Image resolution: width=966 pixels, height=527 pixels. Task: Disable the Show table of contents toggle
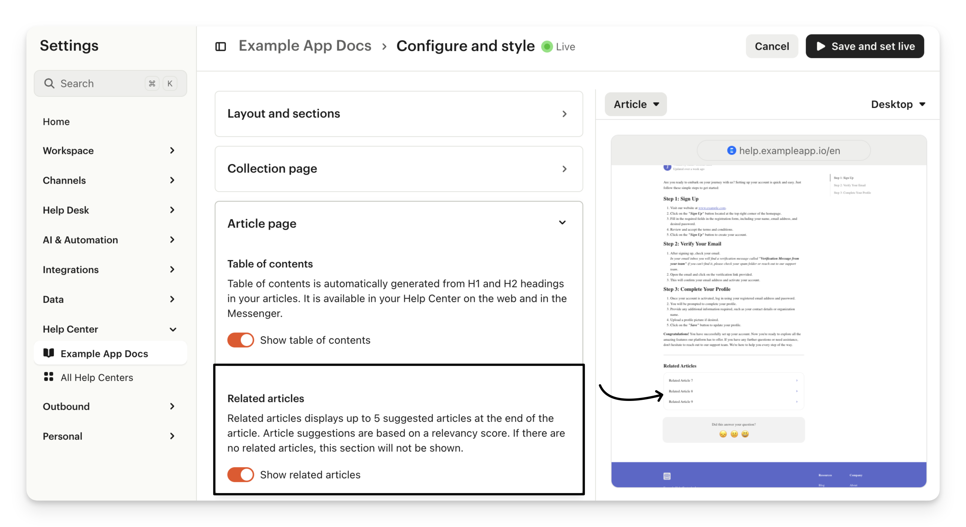pos(240,340)
